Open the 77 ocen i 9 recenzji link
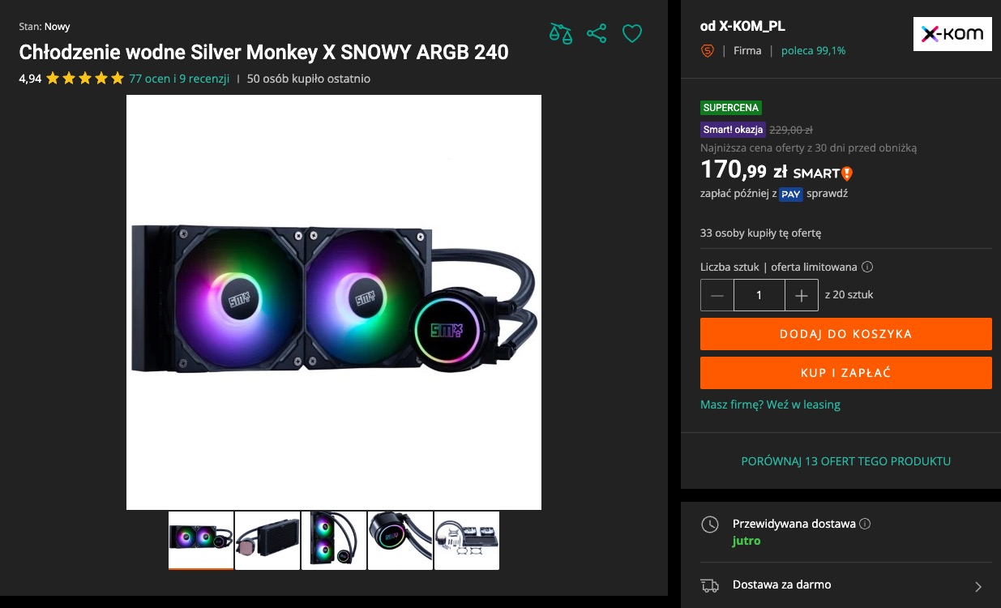The height and width of the screenshot is (608, 1001). coord(179,79)
